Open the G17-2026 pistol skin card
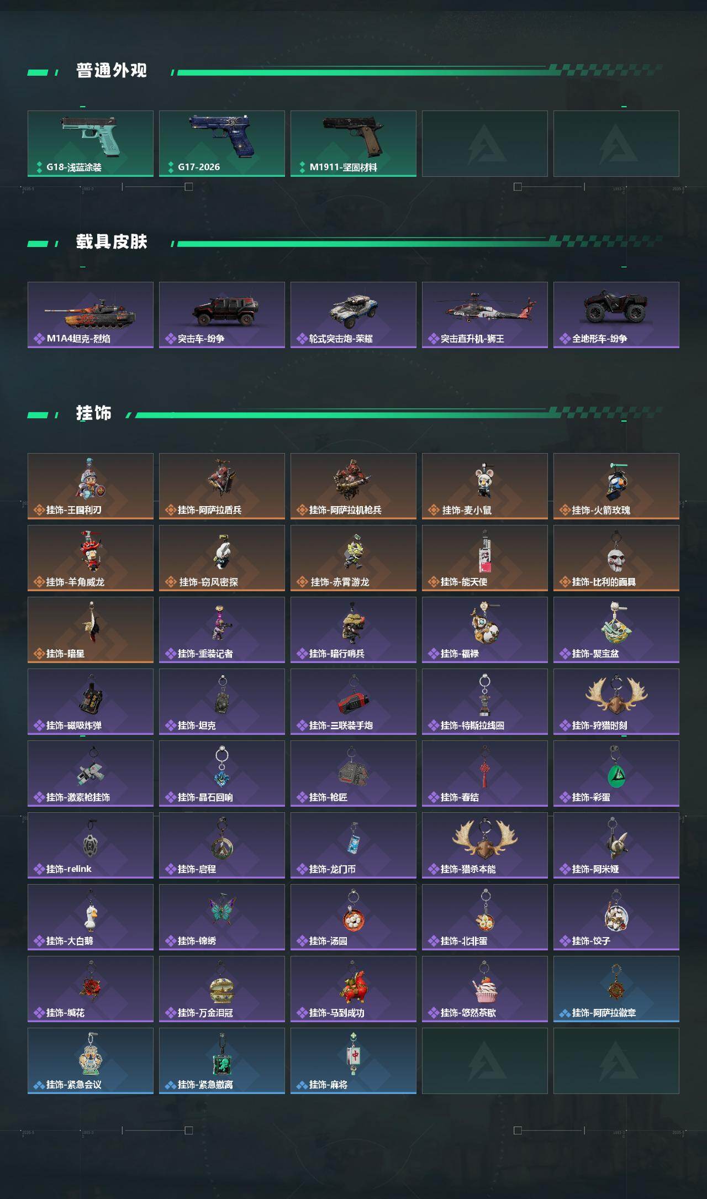The image size is (707, 1199). pos(222,144)
